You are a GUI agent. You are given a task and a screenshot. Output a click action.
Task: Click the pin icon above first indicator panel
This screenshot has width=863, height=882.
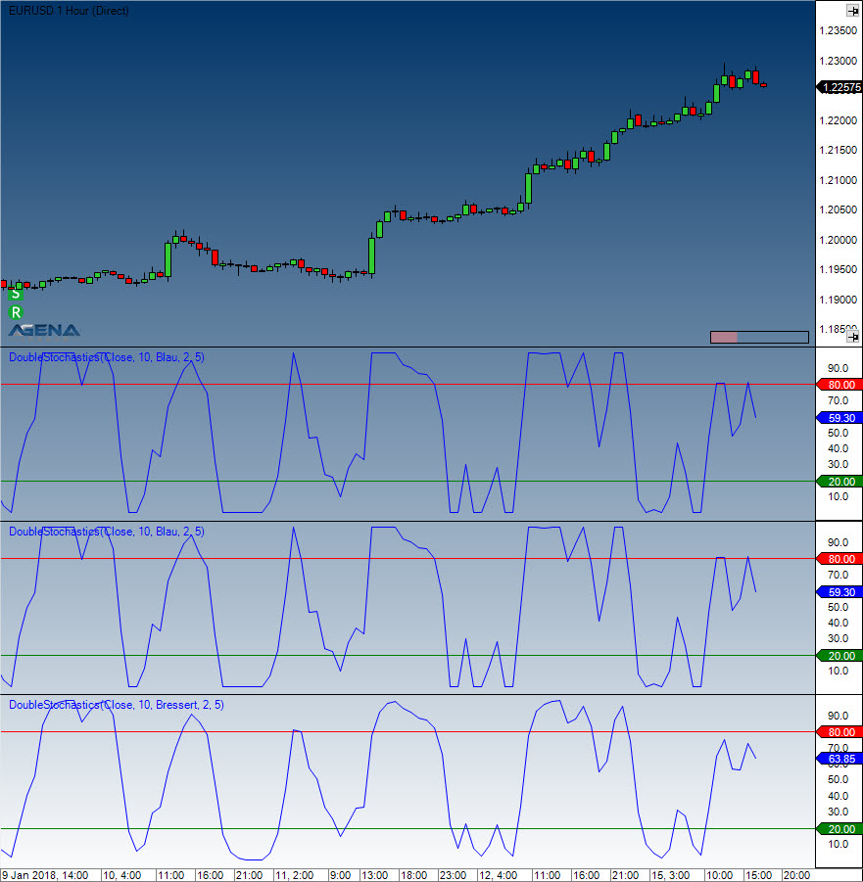[x=852, y=338]
